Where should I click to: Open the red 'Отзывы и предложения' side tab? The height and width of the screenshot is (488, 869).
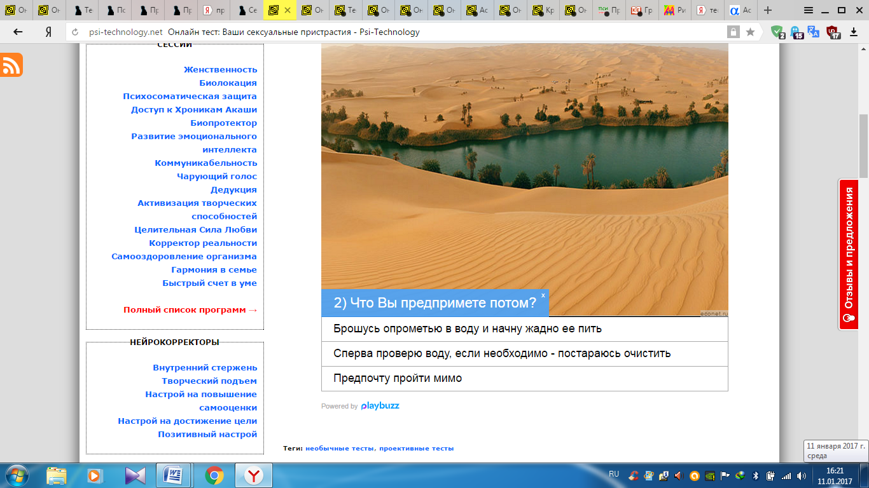pos(848,255)
